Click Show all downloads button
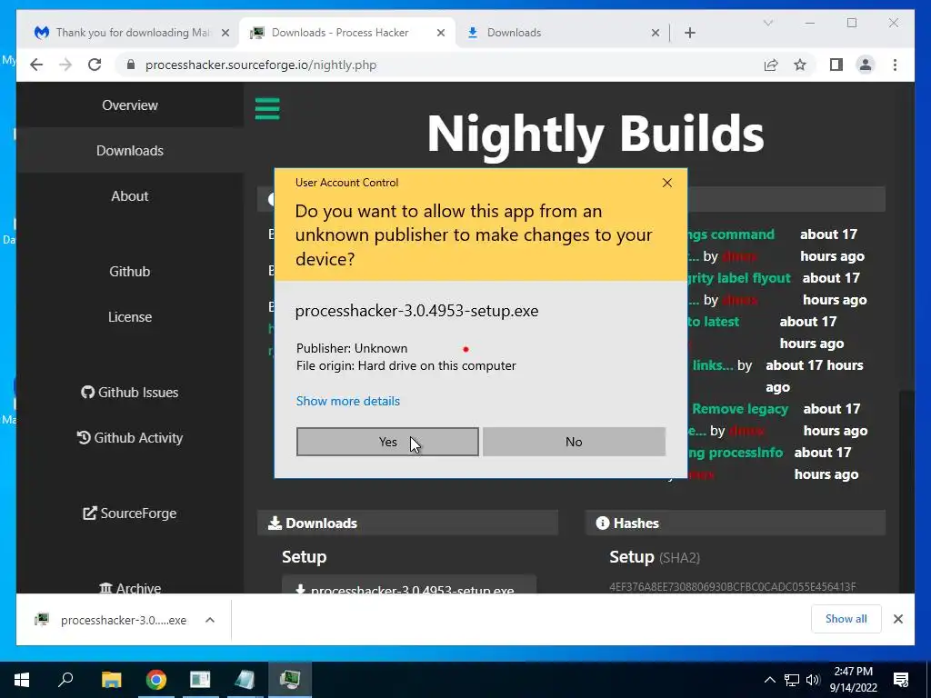 coord(846,618)
